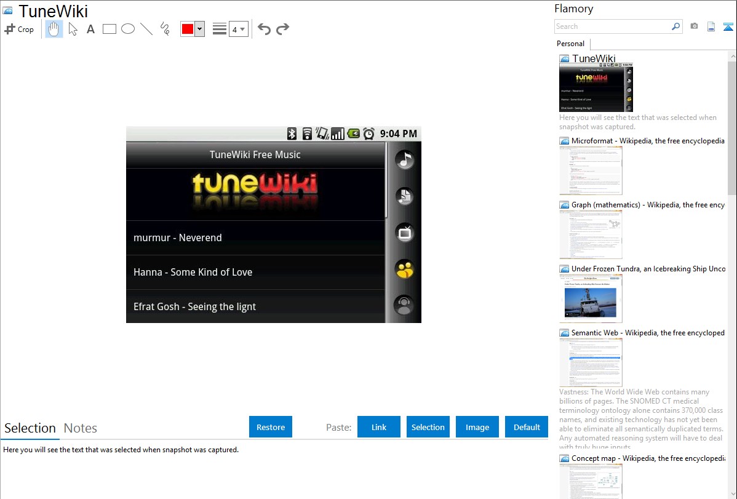Switch to the Notes tab
Image resolution: width=737 pixels, height=499 pixels.
click(81, 428)
